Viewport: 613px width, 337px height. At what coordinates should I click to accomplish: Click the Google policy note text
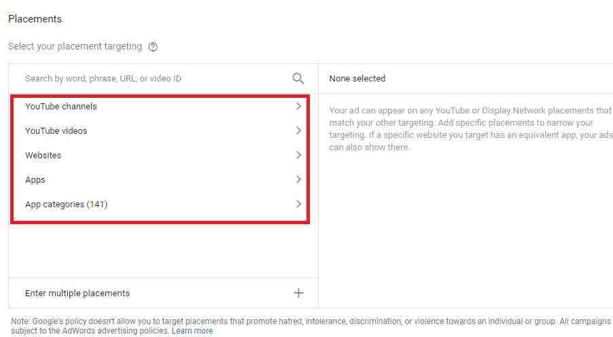click(x=306, y=321)
